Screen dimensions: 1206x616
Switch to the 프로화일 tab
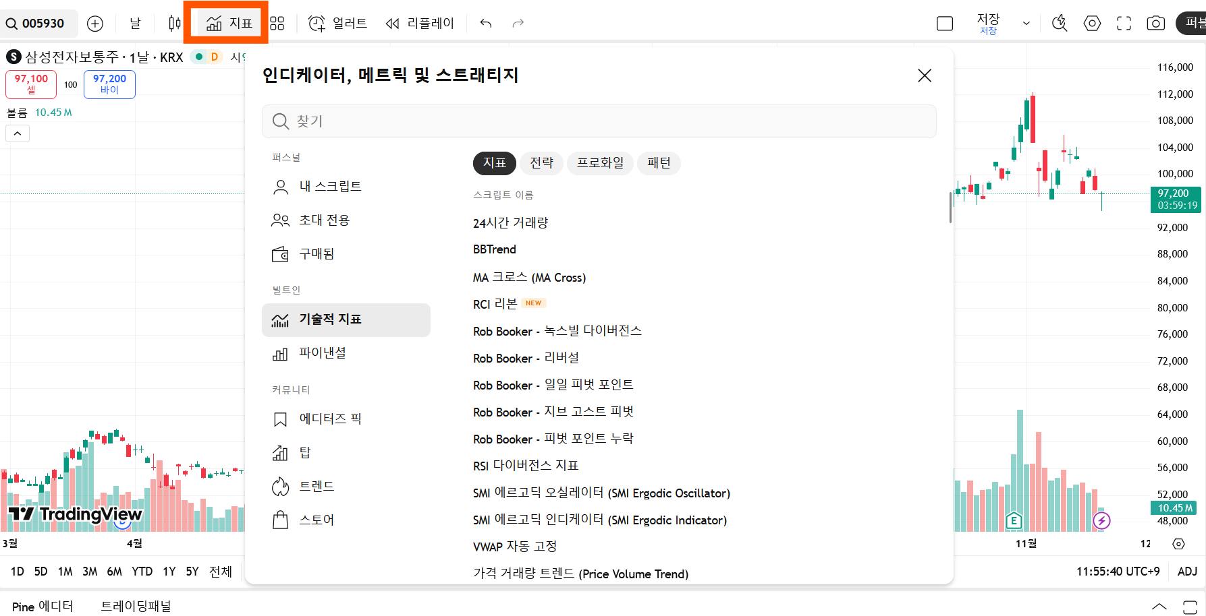pyautogui.click(x=601, y=163)
